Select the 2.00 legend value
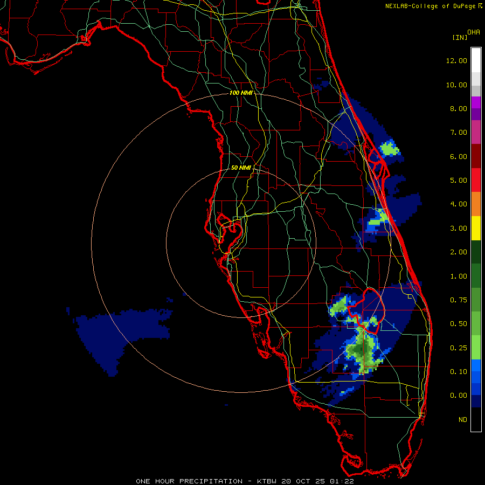This screenshot has width=485, height=485. [459, 252]
